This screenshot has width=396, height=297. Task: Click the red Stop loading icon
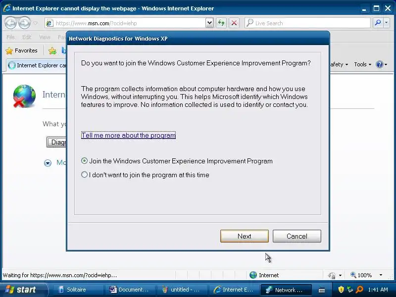click(234, 23)
